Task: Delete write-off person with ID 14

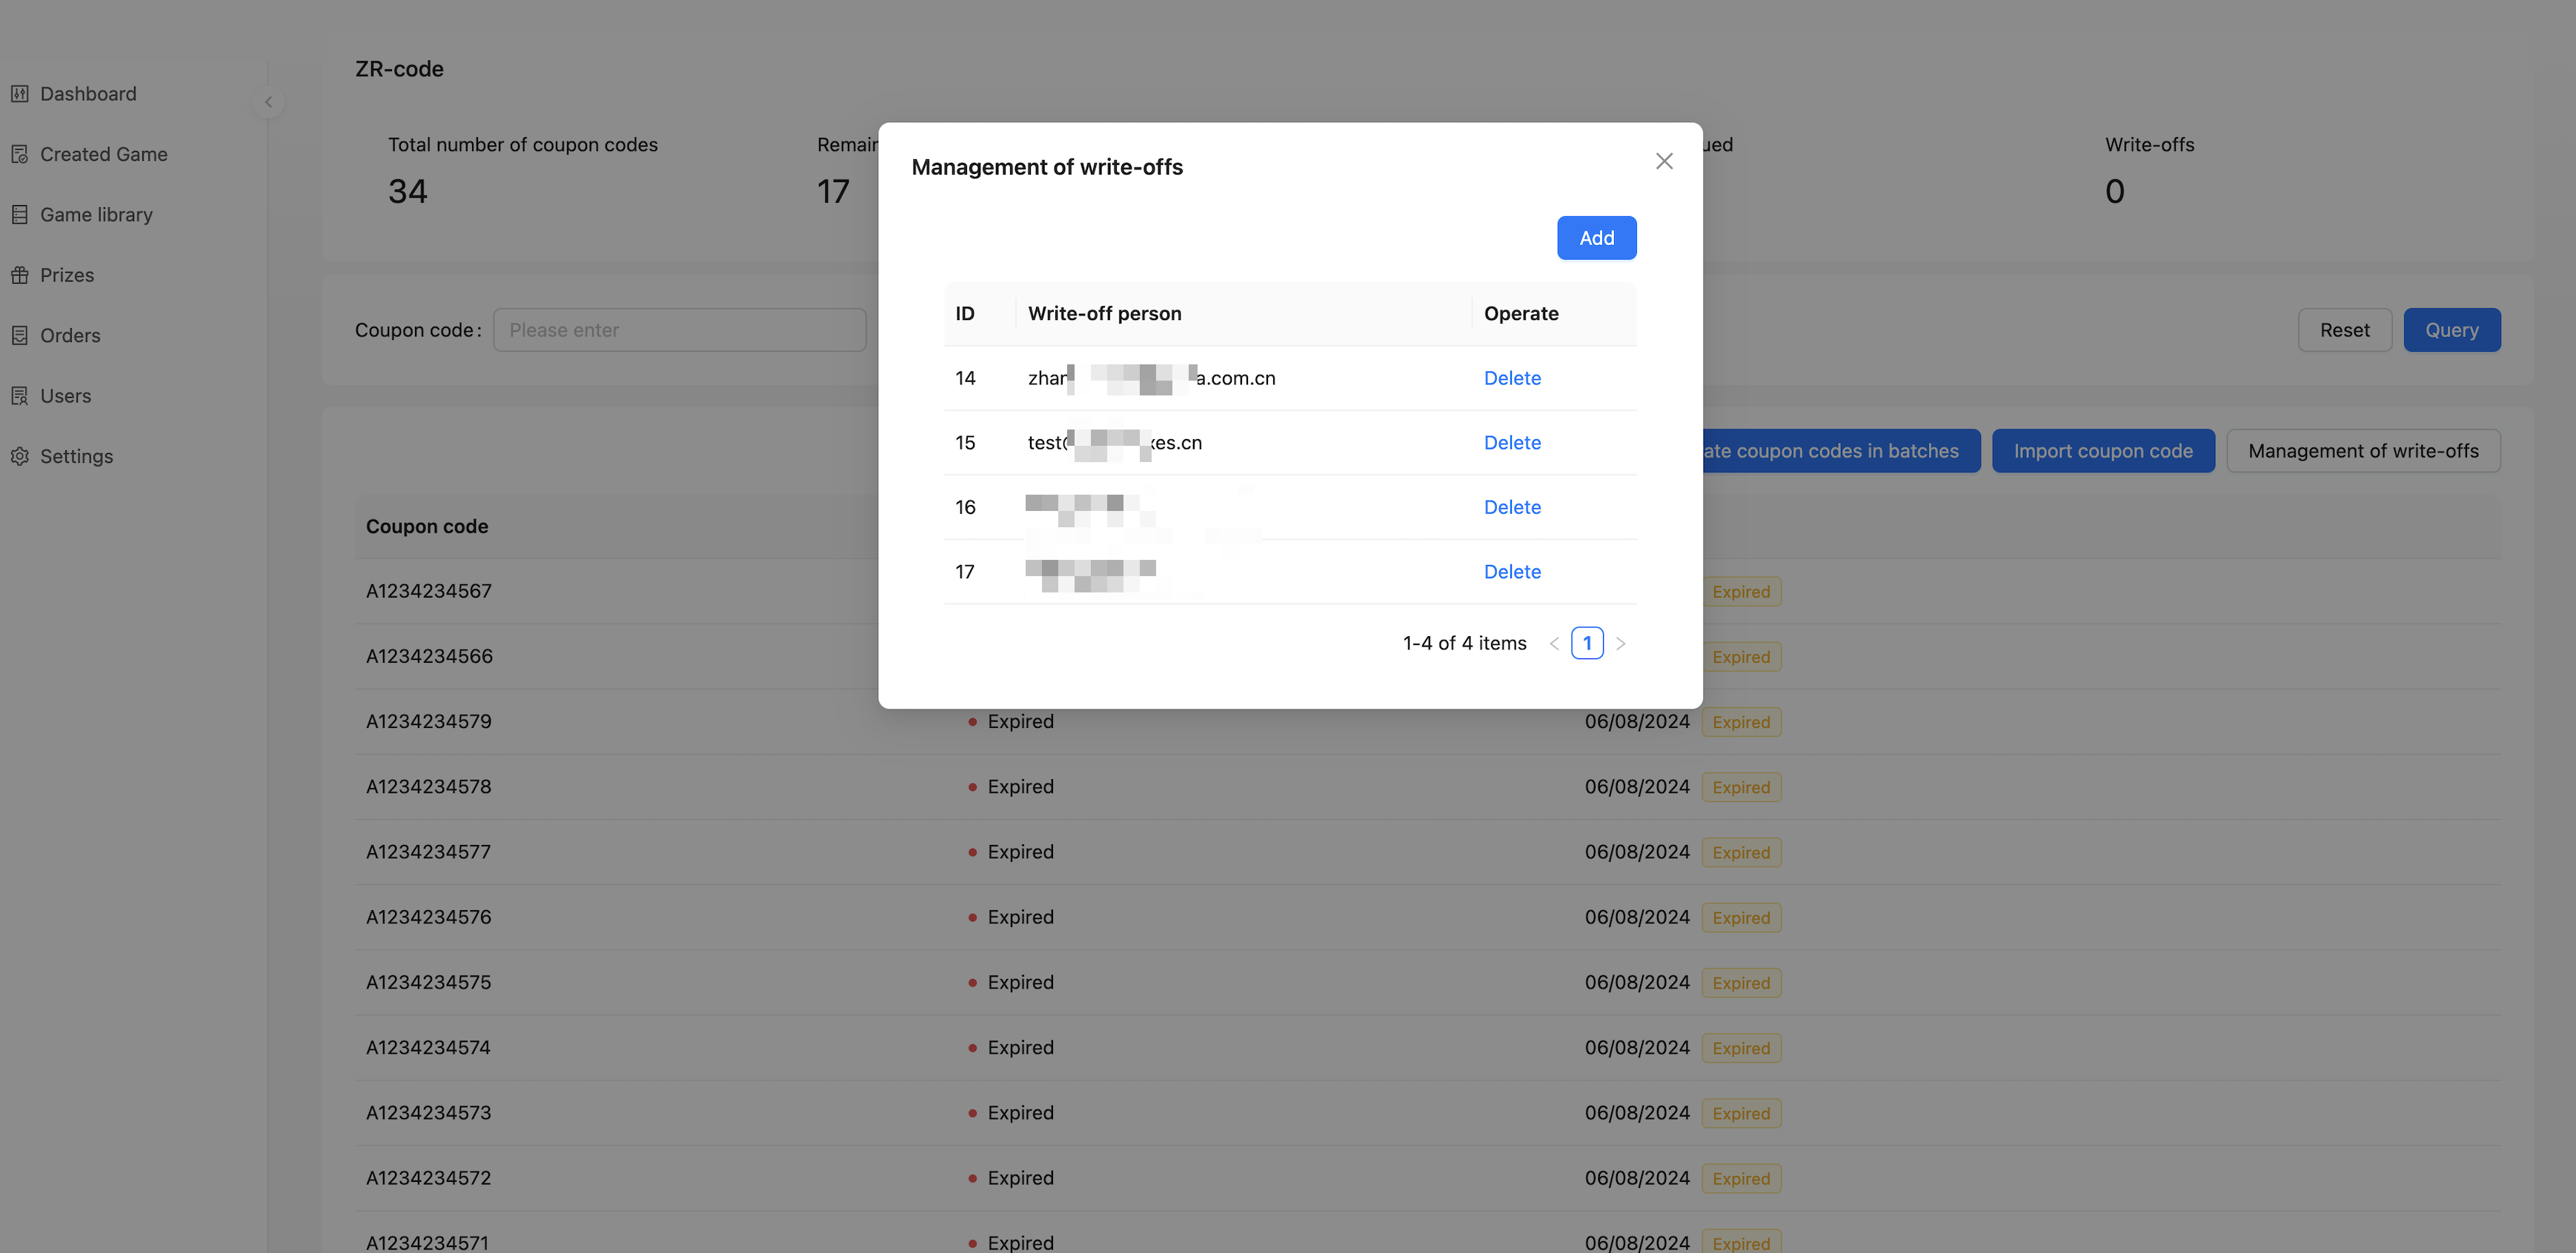Action: pyautogui.click(x=1512, y=378)
